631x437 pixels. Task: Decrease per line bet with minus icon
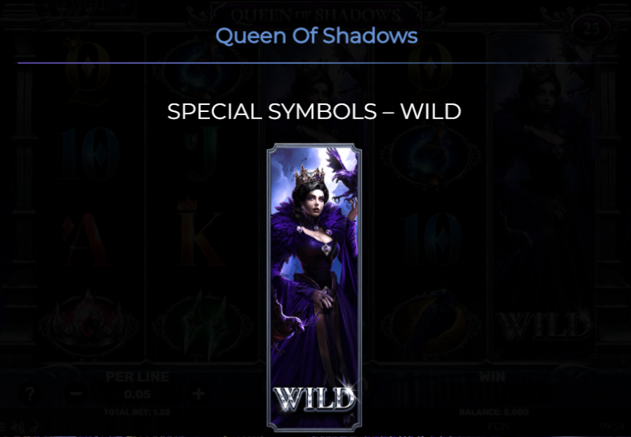(x=76, y=394)
